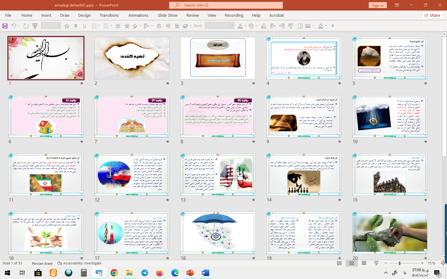Select slide 13 thumbnail with flag fists
This screenshot has width=447, height=279.
click(x=218, y=175)
